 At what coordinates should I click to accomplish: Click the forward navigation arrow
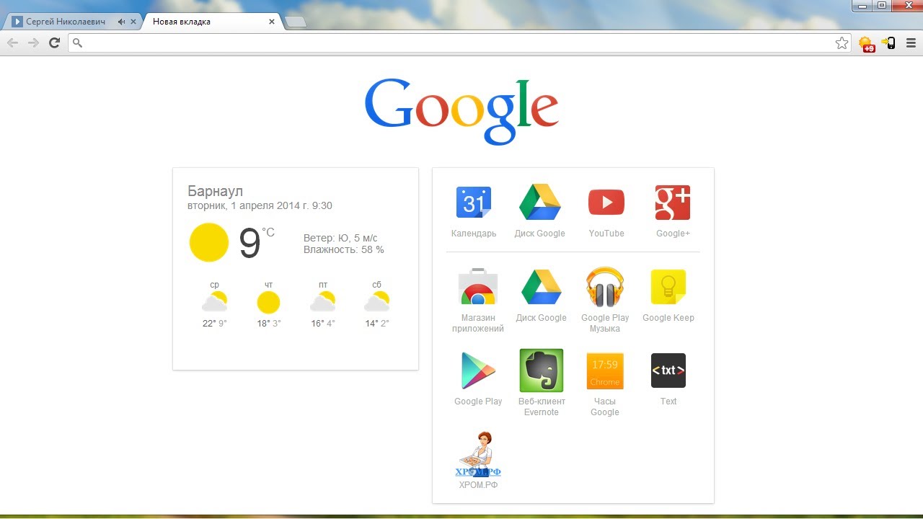33,43
